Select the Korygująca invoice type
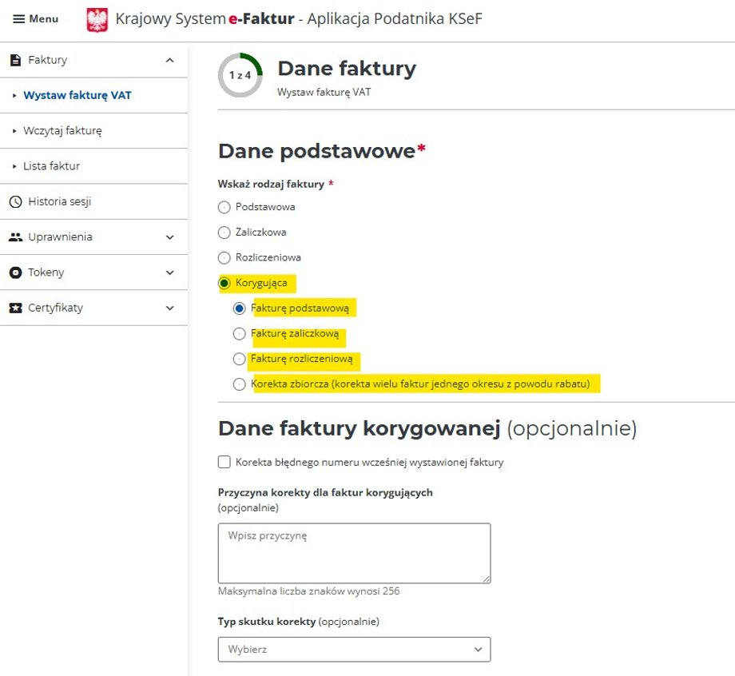Screen dimensions: 735x676 224,283
